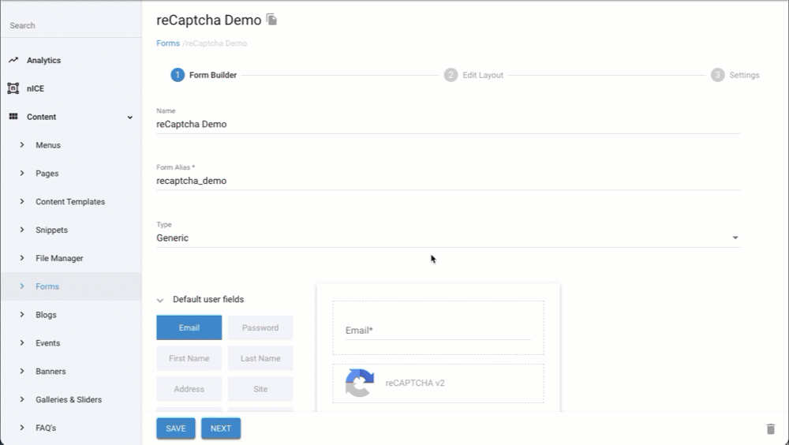Expand the Content Templates chevron
This screenshot has width=789, height=445.
[21, 201]
